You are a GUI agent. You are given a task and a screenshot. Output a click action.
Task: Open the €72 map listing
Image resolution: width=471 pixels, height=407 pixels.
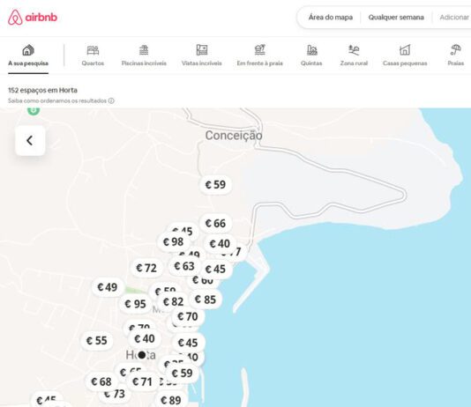tap(146, 268)
